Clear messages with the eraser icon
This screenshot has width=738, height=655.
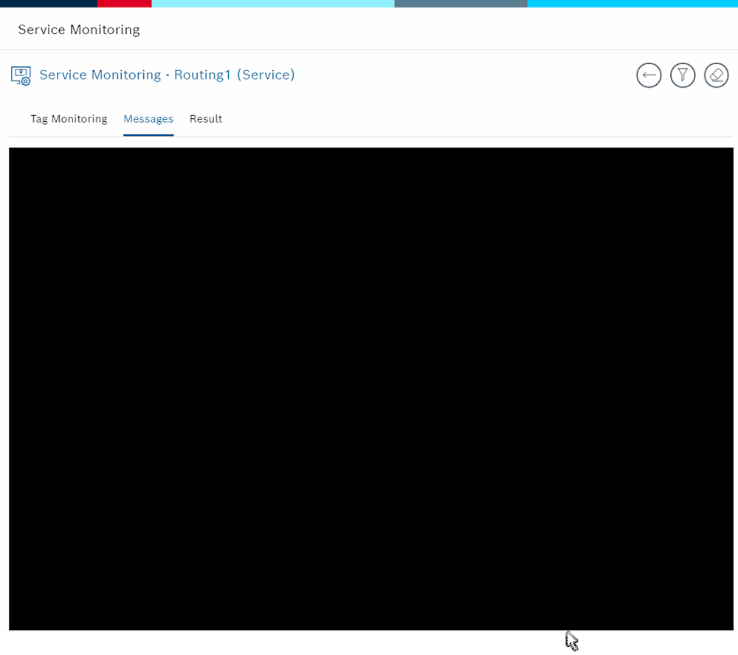tap(716, 75)
